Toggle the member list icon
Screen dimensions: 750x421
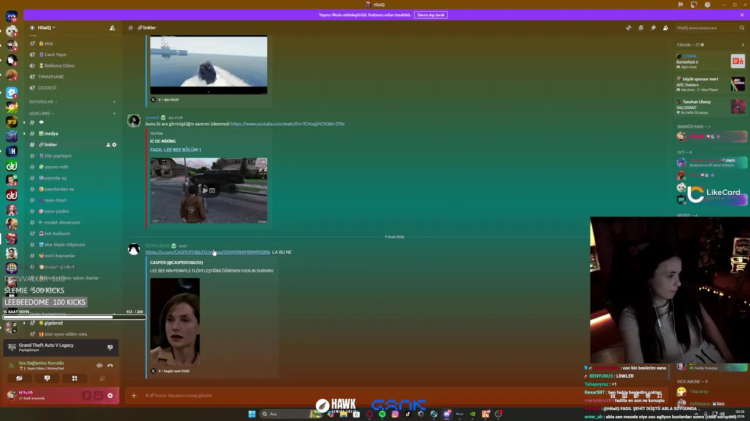(666, 27)
